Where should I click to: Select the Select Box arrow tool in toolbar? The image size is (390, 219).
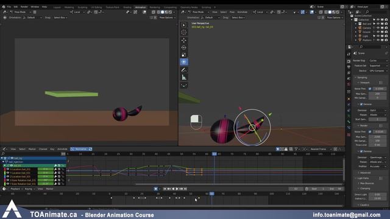[184, 25]
